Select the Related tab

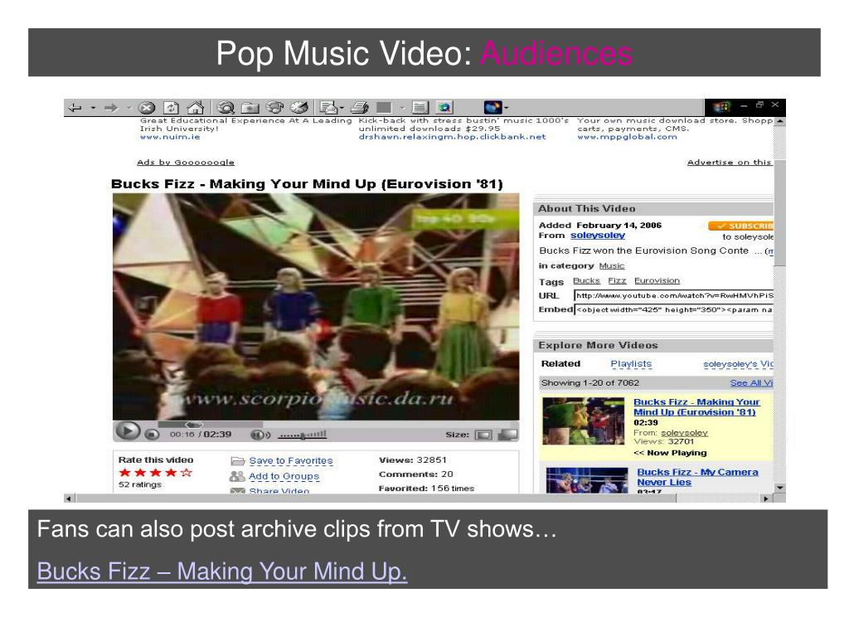560,363
